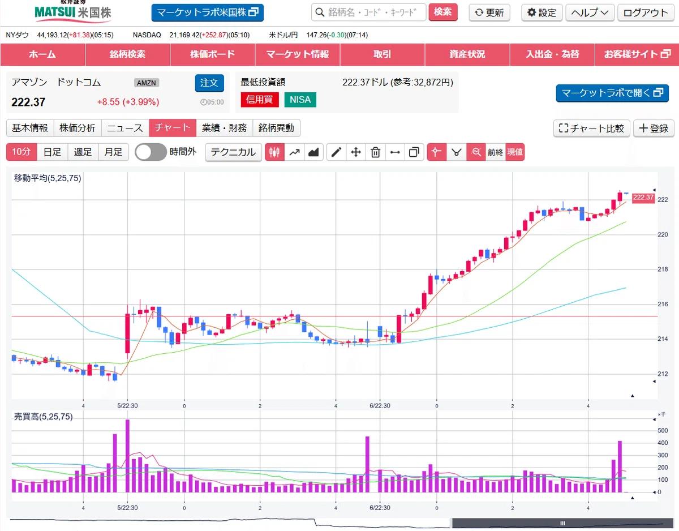Open the テクニカル indicator selector
The width and height of the screenshot is (679, 531).
234,152
